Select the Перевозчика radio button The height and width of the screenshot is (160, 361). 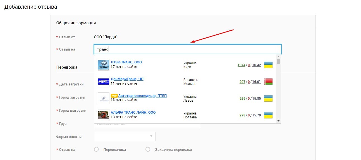[x=97, y=149]
